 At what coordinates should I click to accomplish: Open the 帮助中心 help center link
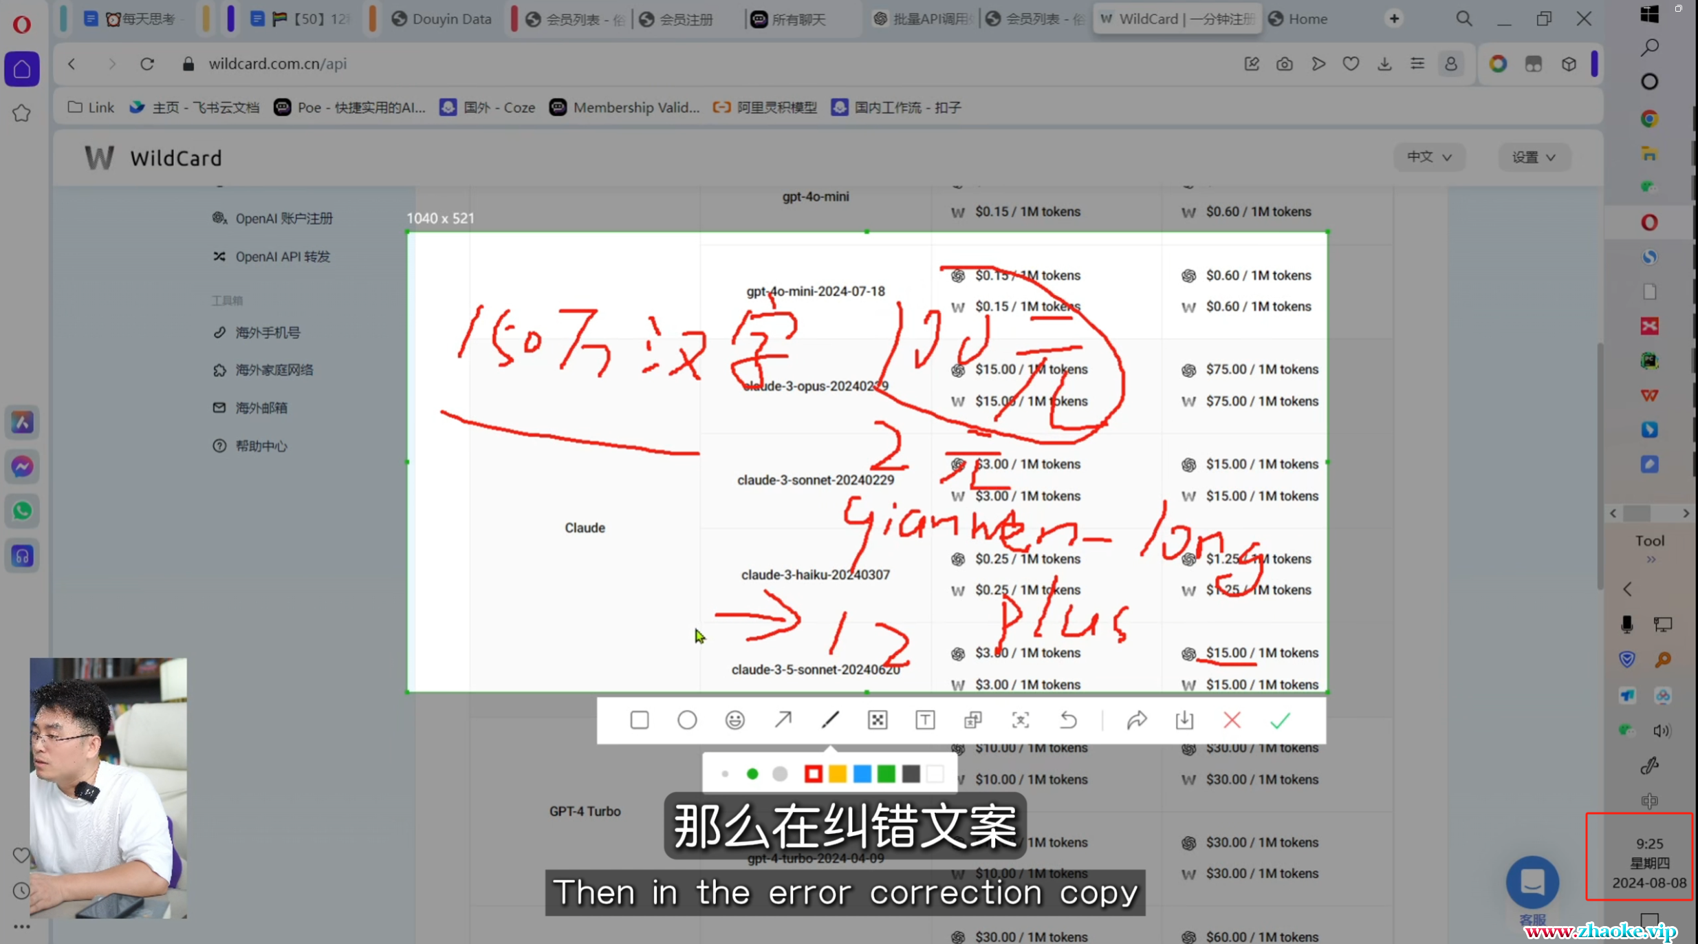tap(261, 446)
